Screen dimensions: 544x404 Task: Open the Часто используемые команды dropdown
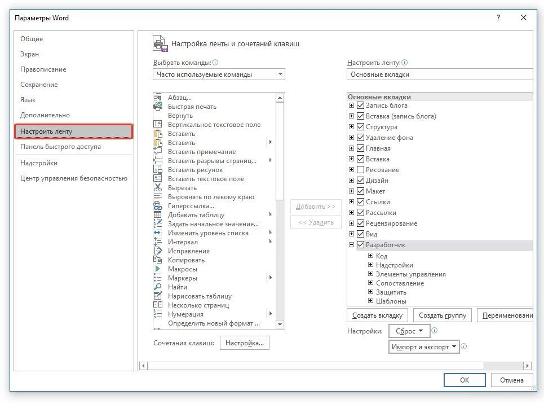[x=219, y=74]
